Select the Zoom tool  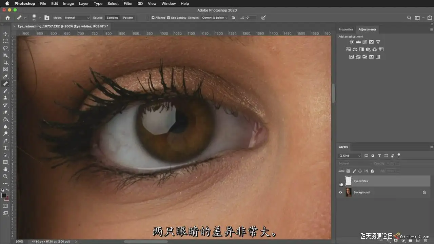(5, 176)
